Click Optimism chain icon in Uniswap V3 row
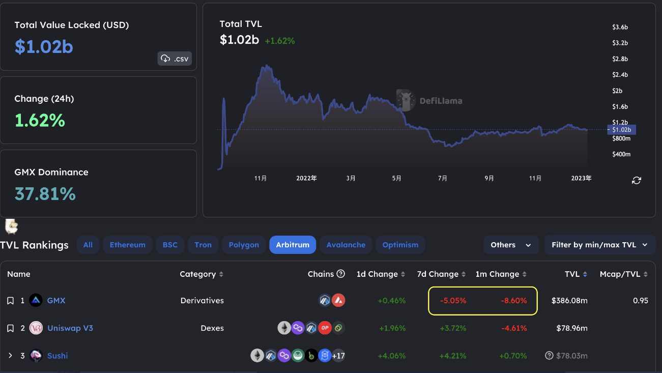The height and width of the screenshot is (373, 662). click(x=325, y=328)
